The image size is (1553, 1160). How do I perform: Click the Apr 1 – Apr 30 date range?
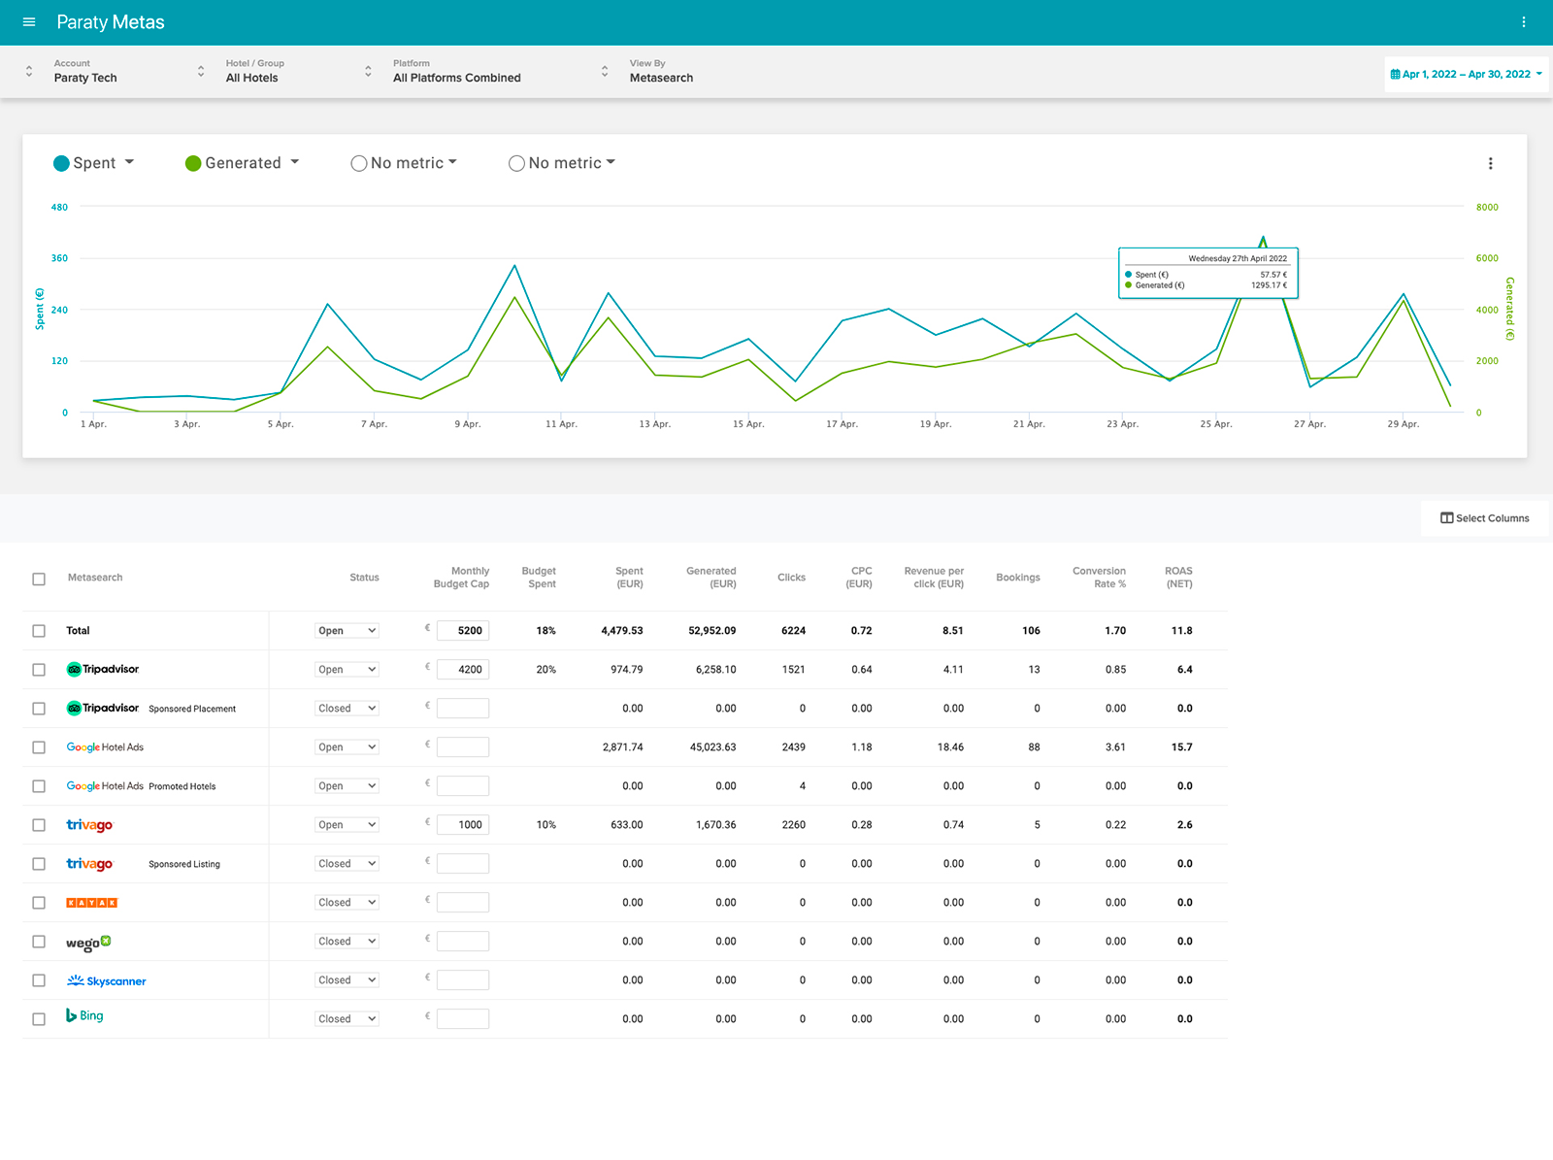click(1466, 74)
